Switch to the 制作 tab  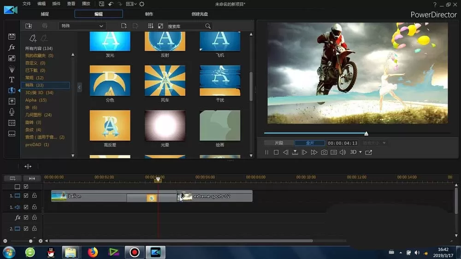[x=149, y=14]
